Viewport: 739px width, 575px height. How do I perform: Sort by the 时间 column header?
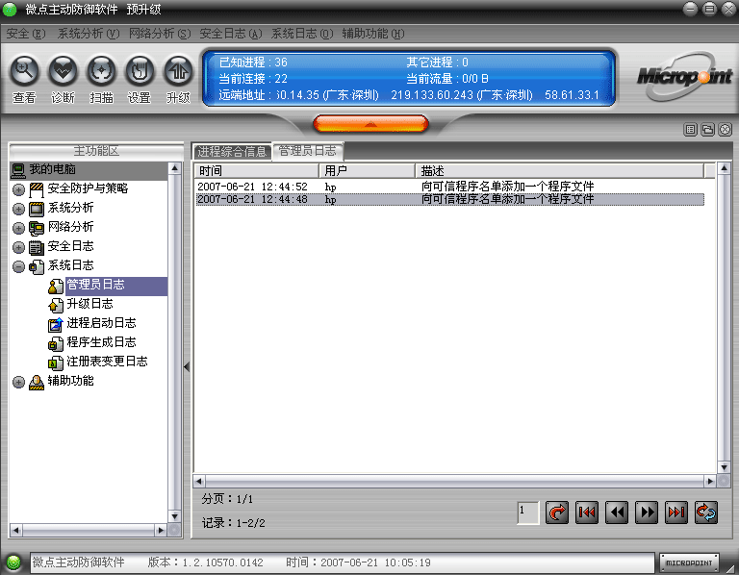pos(256,170)
